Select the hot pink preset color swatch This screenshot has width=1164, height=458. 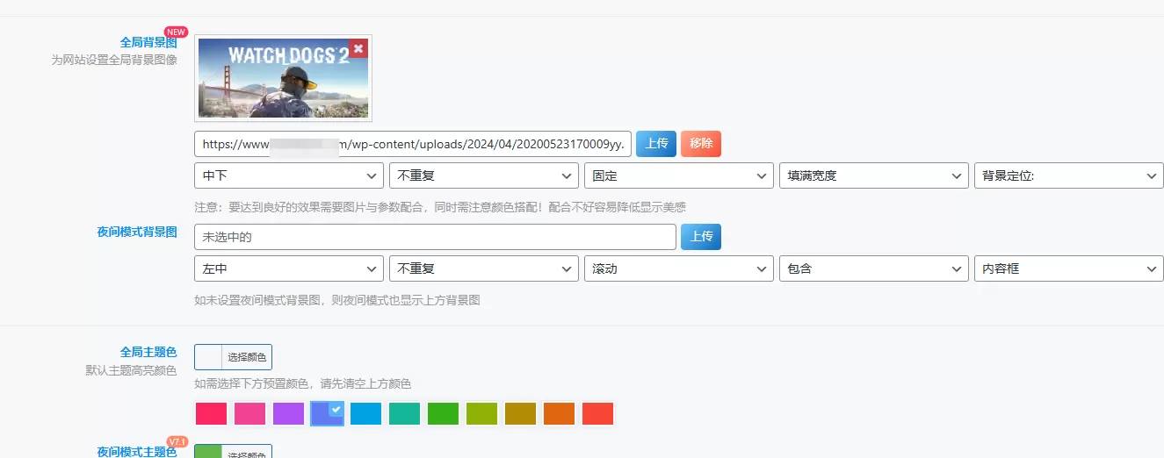(250, 413)
